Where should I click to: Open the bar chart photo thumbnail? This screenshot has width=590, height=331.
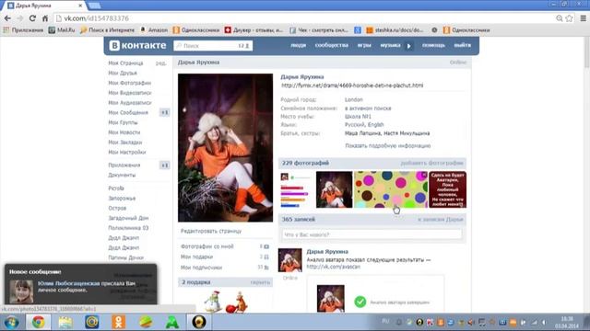(296, 190)
